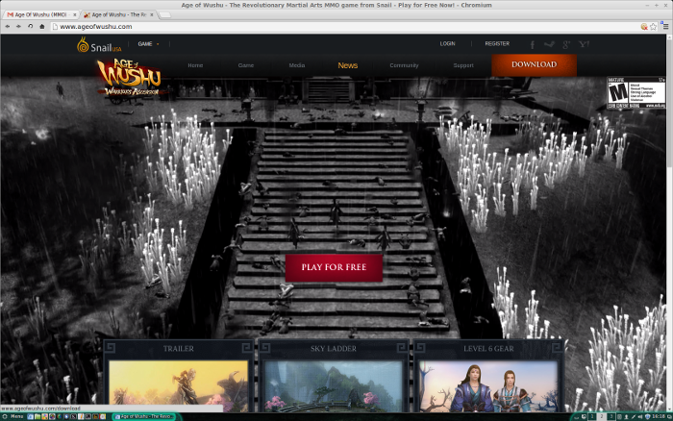Click the Sky Ladder thumbnail image
The width and height of the screenshot is (673, 421).
pyautogui.click(x=334, y=386)
